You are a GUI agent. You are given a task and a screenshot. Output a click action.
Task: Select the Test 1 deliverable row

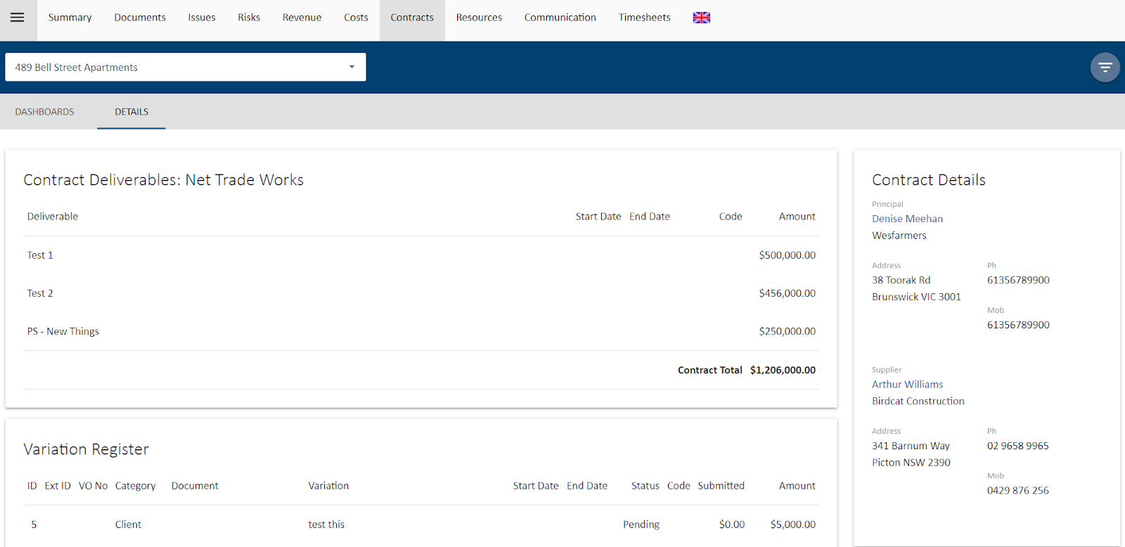pos(420,255)
